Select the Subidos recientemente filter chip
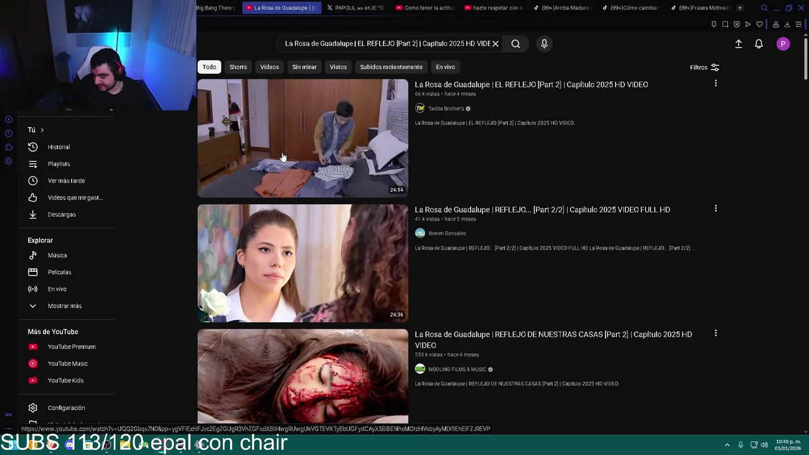The width and height of the screenshot is (809, 455). [x=391, y=67]
